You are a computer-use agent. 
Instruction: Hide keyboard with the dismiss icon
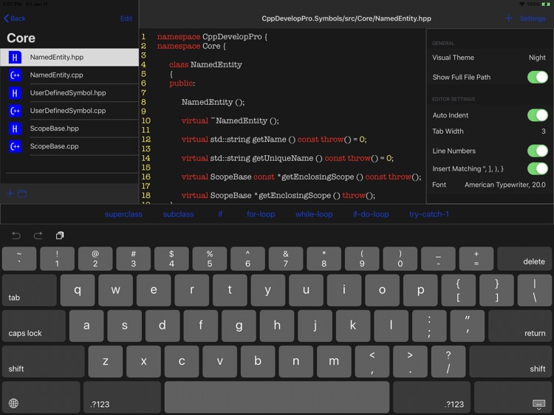click(538, 403)
